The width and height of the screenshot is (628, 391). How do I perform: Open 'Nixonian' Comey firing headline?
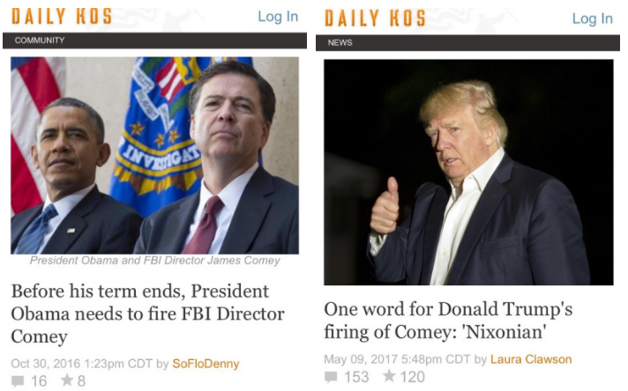click(x=448, y=321)
